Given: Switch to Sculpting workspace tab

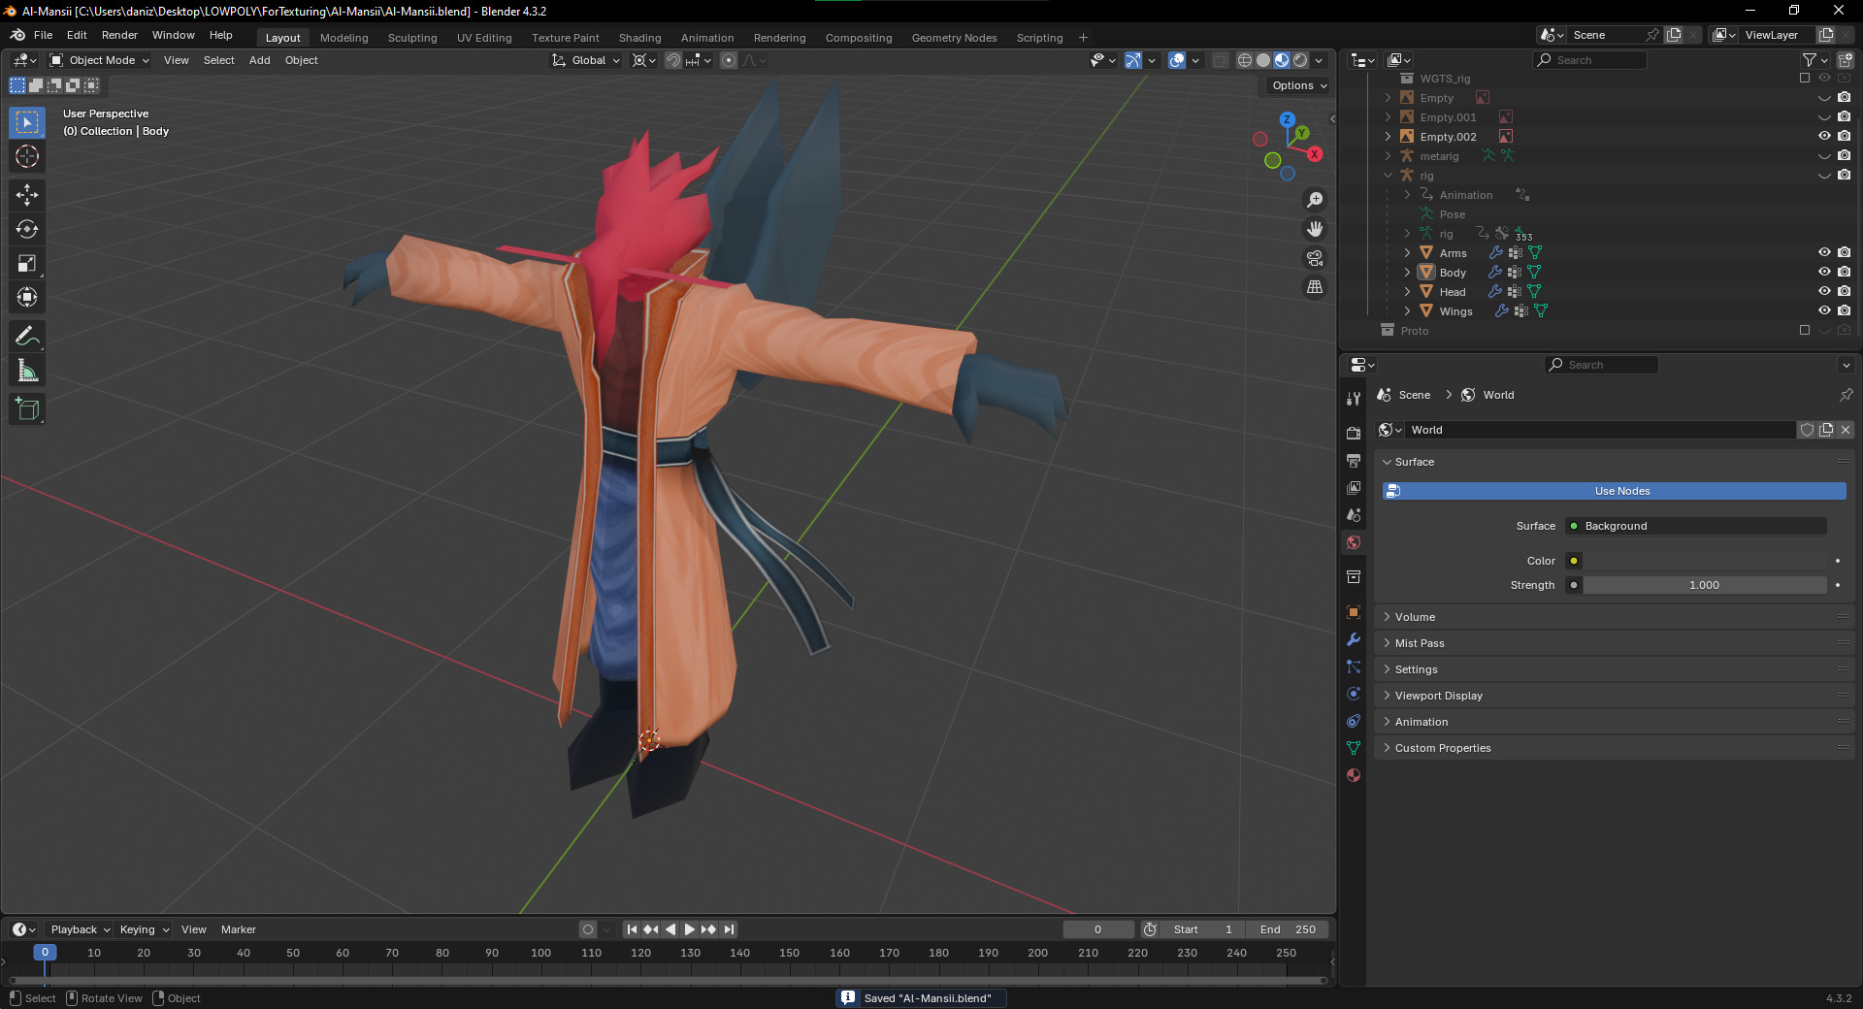Looking at the screenshot, I should [x=412, y=38].
